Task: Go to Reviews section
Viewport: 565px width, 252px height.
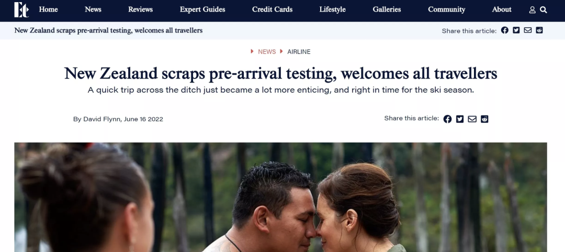Action: [x=141, y=10]
